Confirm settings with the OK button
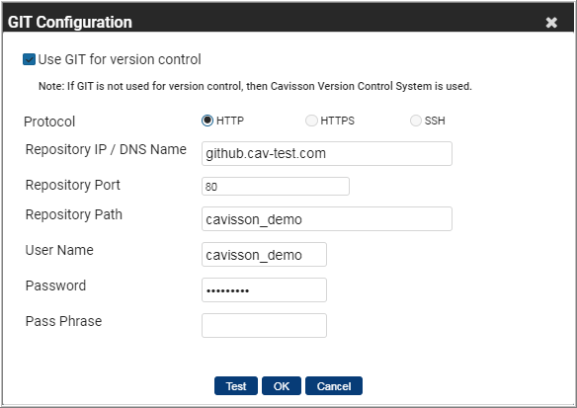This screenshot has height=408, width=577. coord(282,386)
